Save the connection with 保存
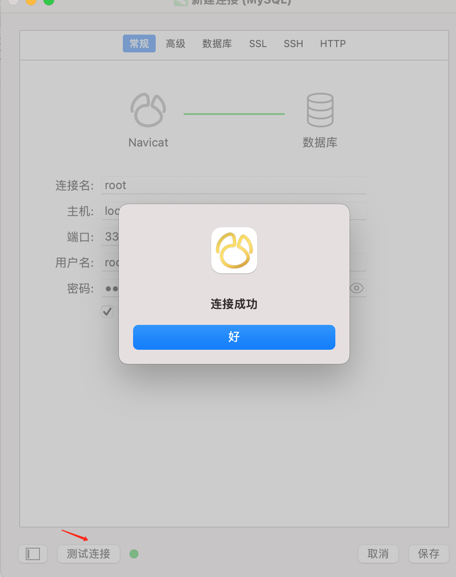Viewport: 456px width, 577px height. [428, 553]
